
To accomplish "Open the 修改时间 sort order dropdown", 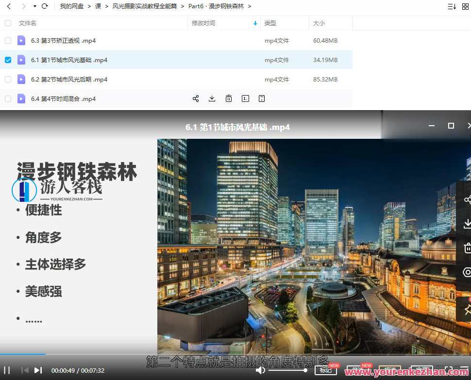I will click(256, 23).
